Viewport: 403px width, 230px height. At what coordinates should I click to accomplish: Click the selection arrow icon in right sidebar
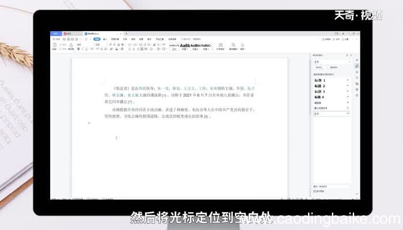click(357, 72)
